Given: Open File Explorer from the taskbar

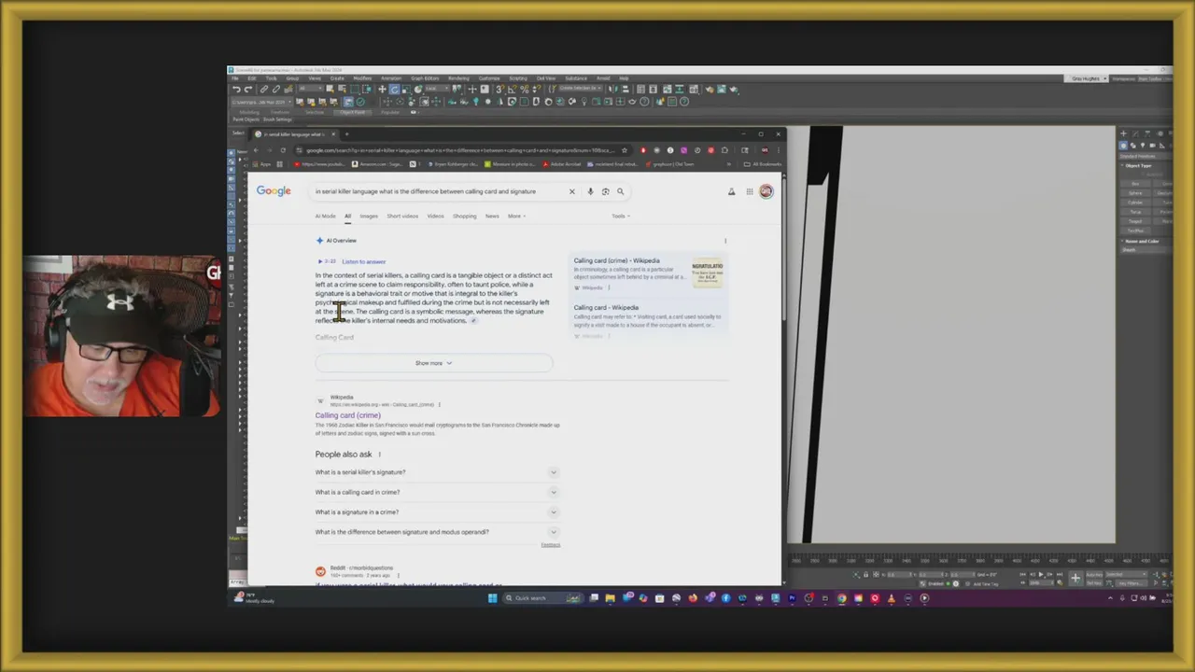Looking at the screenshot, I should [x=610, y=598].
